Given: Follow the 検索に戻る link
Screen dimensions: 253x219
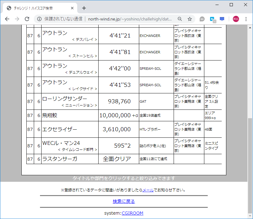Looking at the screenshot, I should (x=124, y=201).
